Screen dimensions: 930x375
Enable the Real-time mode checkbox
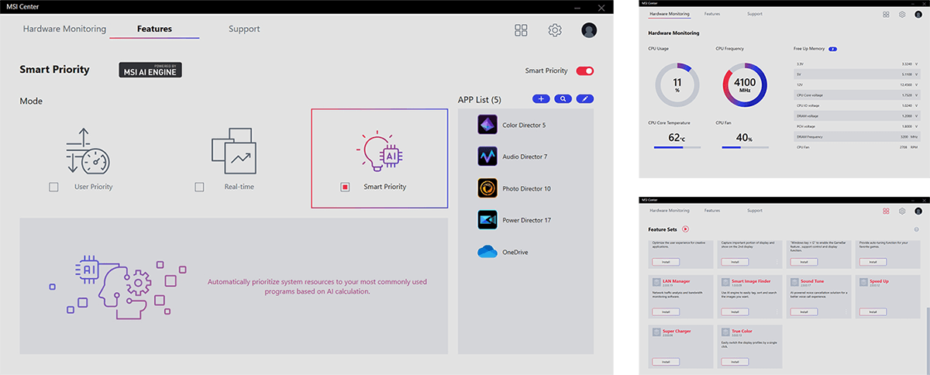199,187
